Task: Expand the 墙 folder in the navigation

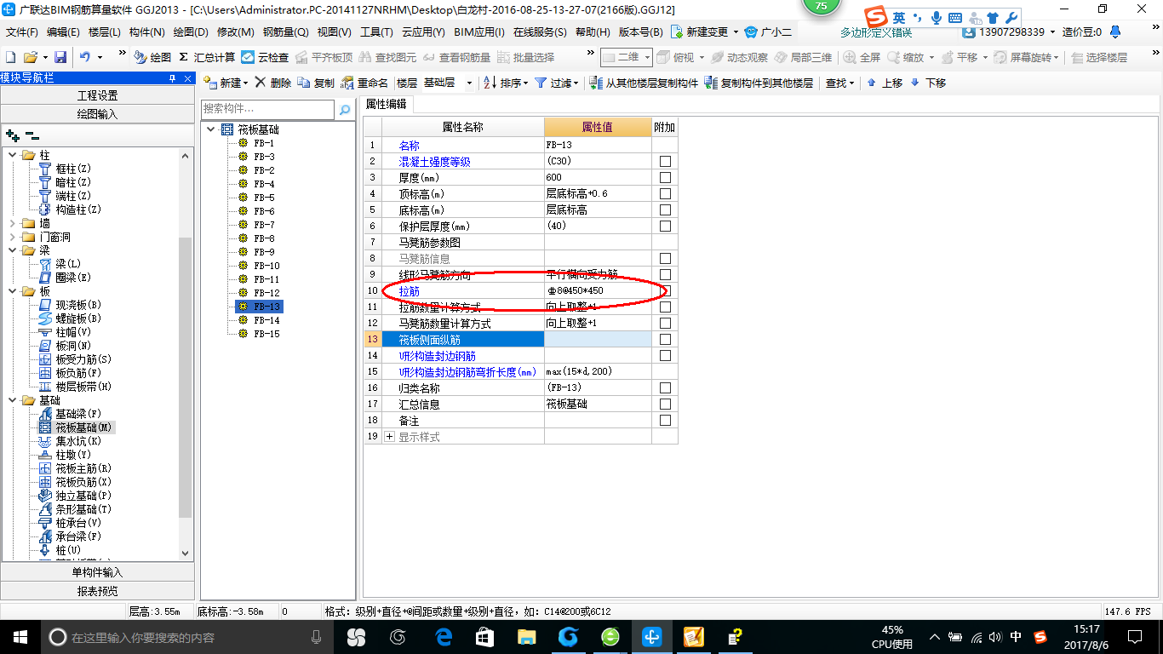Action: click(x=12, y=223)
